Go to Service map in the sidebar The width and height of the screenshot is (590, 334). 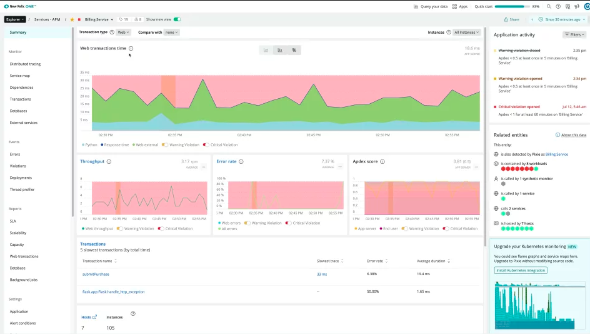tap(20, 76)
